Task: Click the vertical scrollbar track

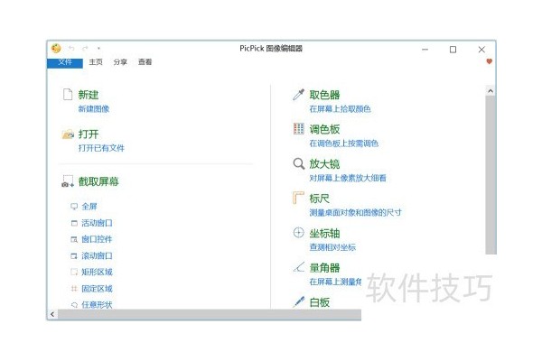Action: click(x=491, y=175)
